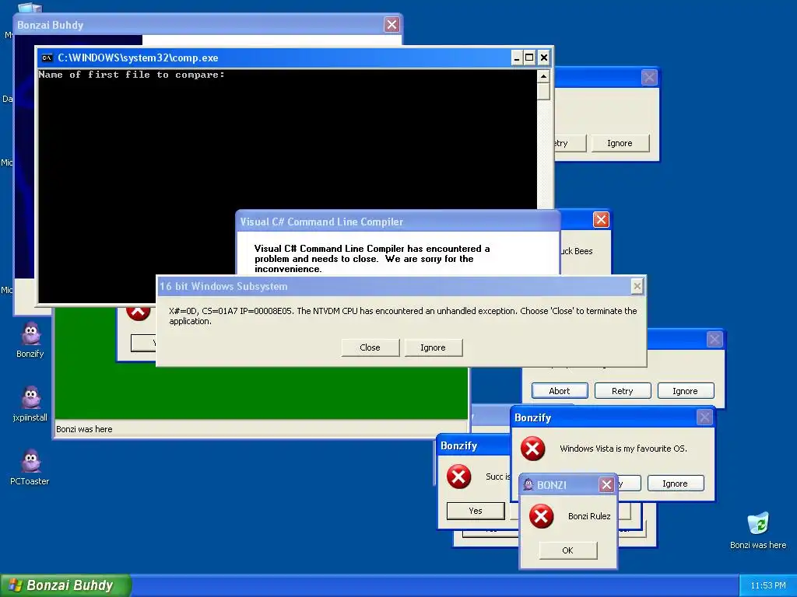Open the Bonzify desktop icon
797x597 pixels.
(30, 339)
